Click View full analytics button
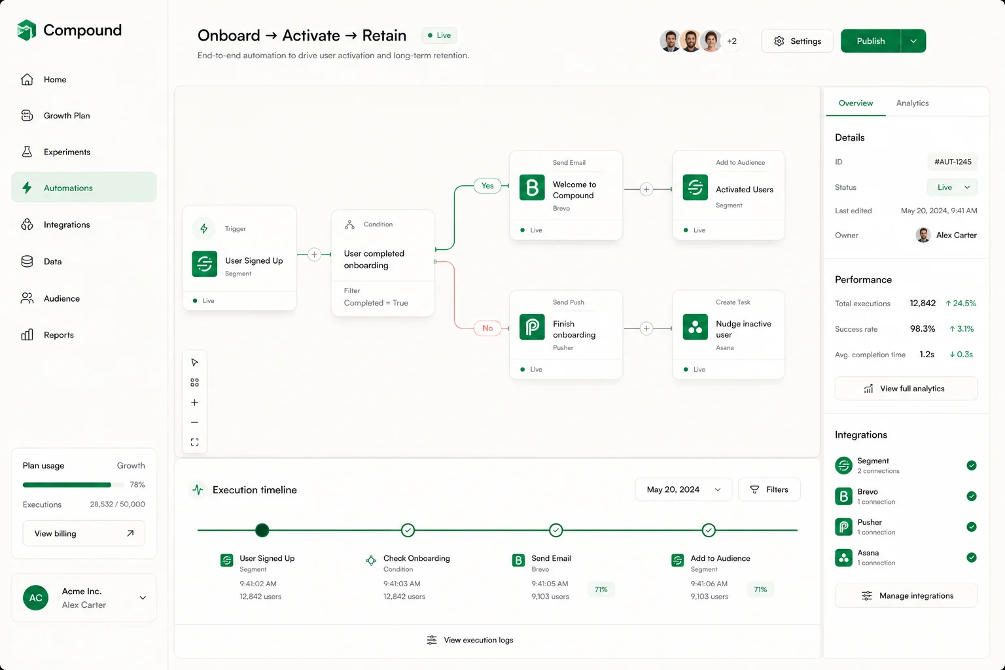 (906, 389)
